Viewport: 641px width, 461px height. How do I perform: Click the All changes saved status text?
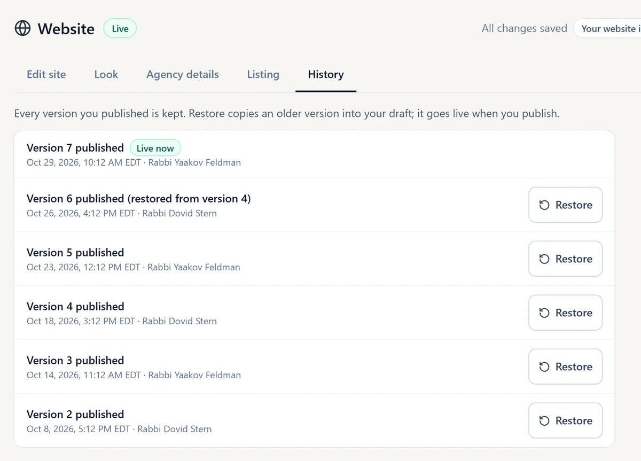525,28
